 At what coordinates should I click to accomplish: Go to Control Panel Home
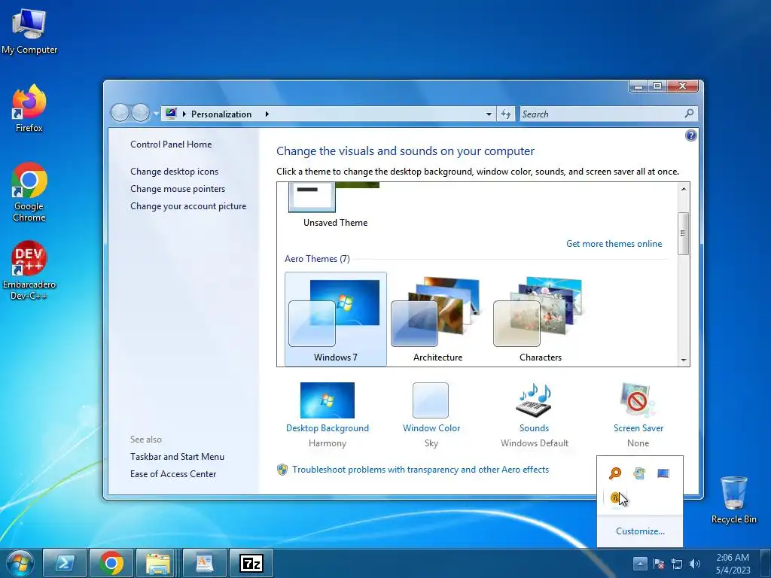pyautogui.click(x=171, y=144)
